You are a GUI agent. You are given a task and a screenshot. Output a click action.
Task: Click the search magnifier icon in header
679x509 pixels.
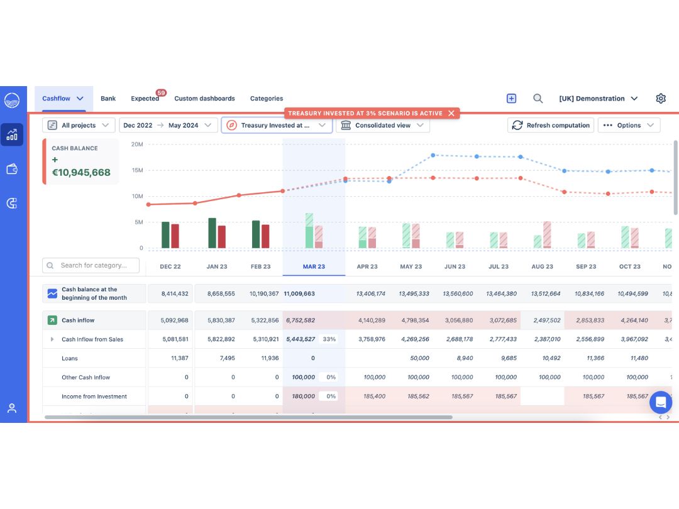click(538, 99)
